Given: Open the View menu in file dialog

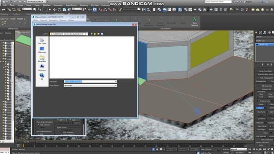Looking at the screenshot, I should pos(102,34).
